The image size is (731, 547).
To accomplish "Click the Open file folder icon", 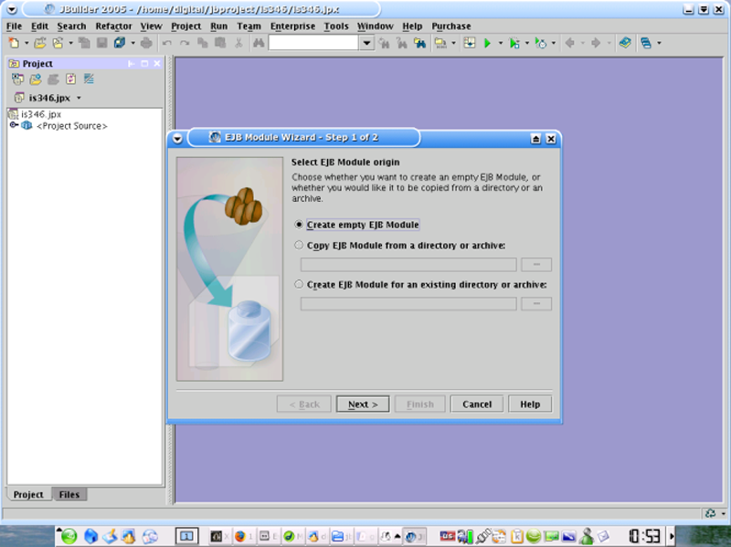I will pos(40,43).
